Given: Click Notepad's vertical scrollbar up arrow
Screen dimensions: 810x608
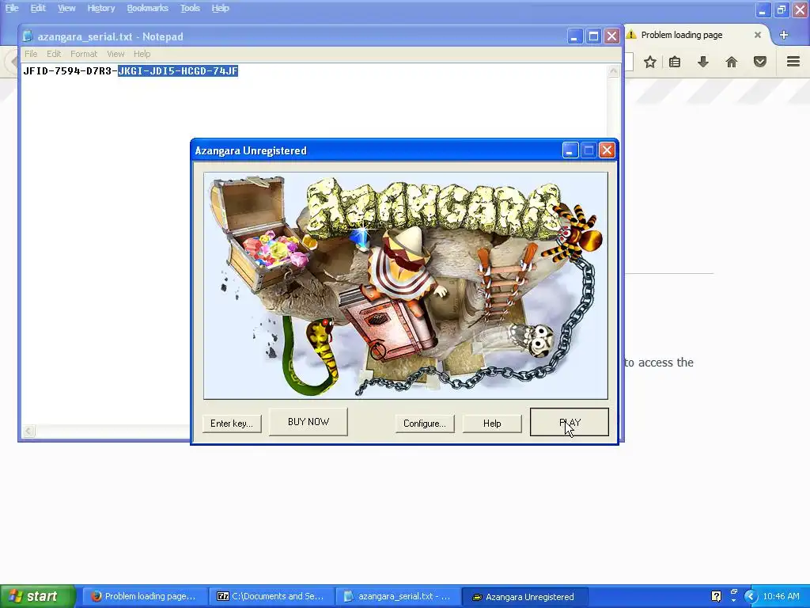Looking at the screenshot, I should click(x=613, y=71).
